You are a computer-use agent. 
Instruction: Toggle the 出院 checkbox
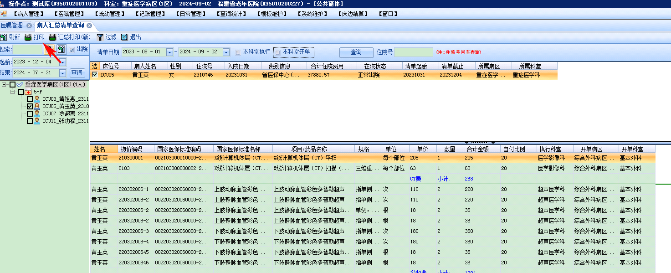click(72, 49)
